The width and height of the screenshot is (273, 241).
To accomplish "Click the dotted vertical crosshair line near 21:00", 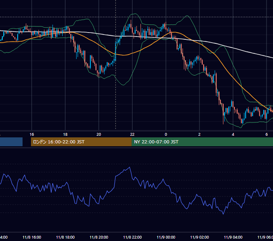I will pyautogui.click(x=116, y=64).
